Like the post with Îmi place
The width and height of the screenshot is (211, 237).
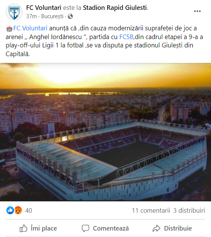coord(38,228)
